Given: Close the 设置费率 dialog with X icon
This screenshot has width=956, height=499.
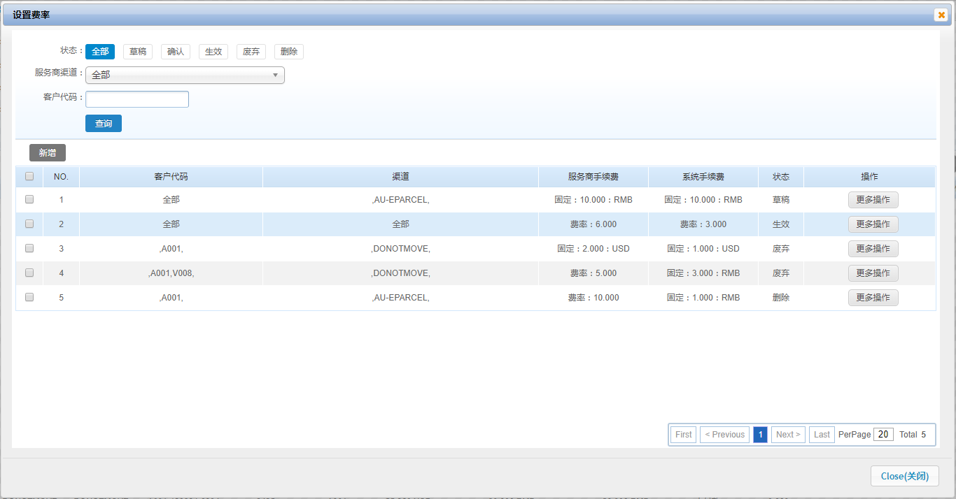Looking at the screenshot, I should click(x=941, y=15).
